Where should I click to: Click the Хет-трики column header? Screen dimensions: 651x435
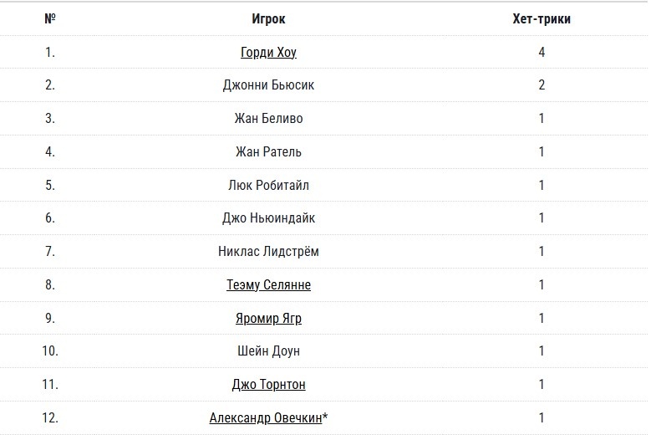542,18
